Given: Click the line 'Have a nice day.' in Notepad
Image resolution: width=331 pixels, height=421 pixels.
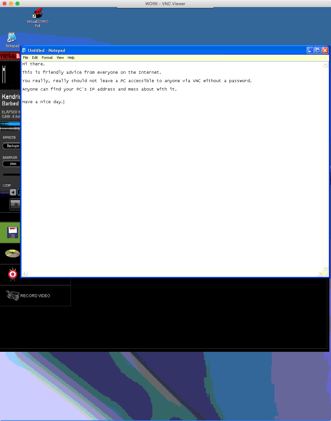Looking at the screenshot, I should pyautogui.click(x=43, y=102).
